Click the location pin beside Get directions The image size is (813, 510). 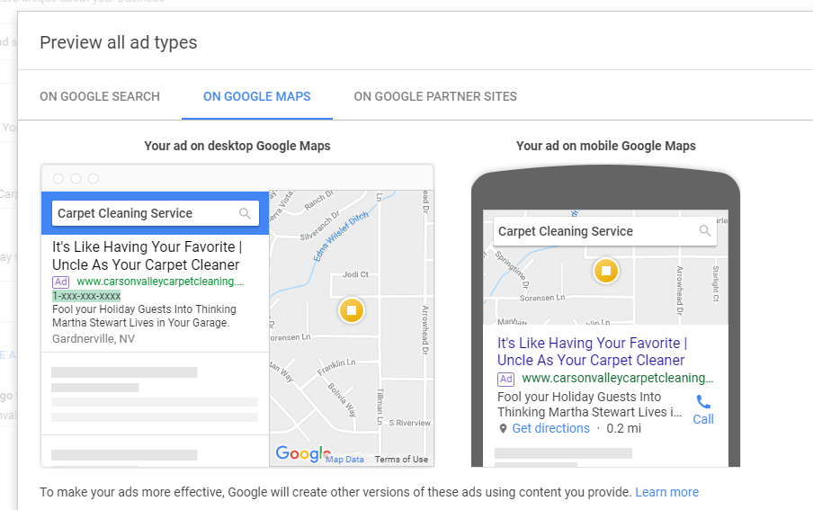point(503,429)
